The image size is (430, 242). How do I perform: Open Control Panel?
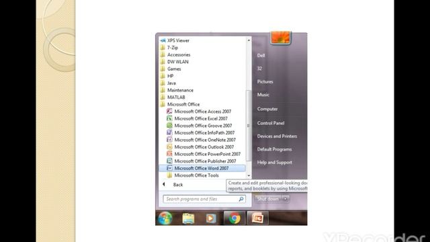click(x=271, y=123)
